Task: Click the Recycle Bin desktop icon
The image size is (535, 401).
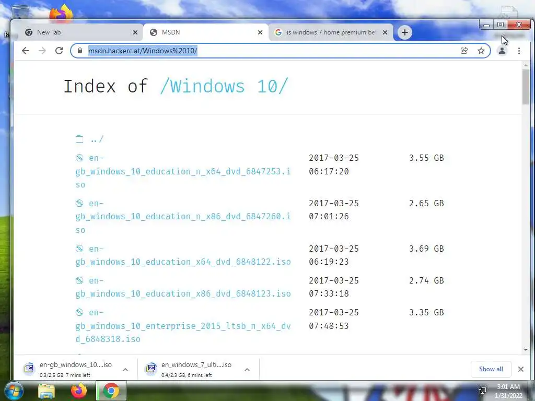Action: point(20,12)
